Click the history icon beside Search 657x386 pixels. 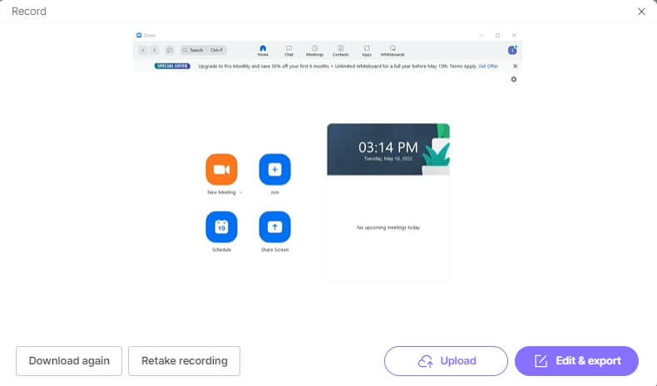point(170,50)
